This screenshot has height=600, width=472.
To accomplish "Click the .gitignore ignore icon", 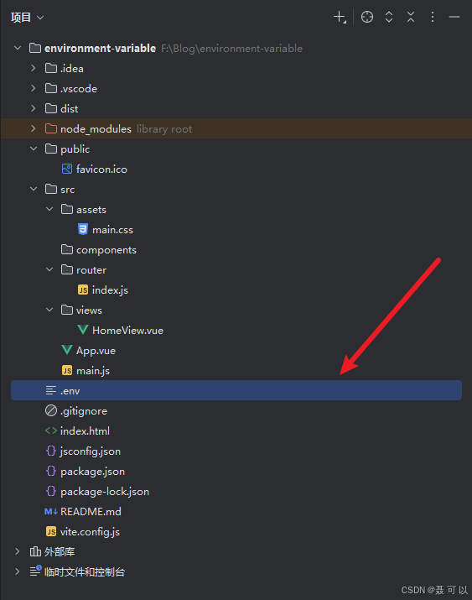I will (51, 410).
